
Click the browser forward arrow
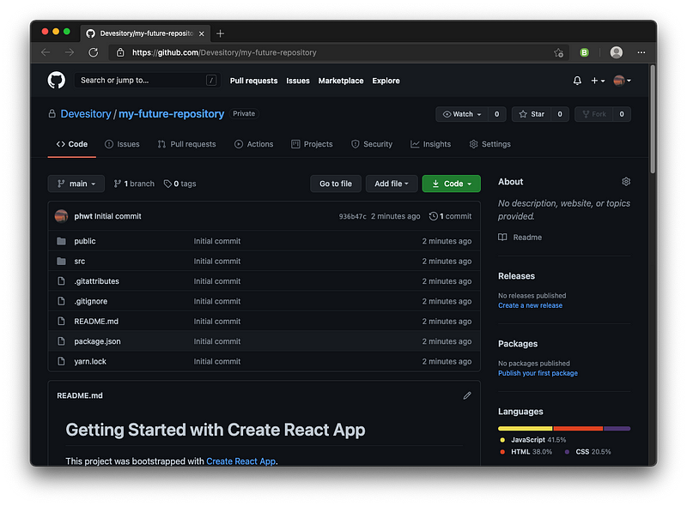[70, 52]
